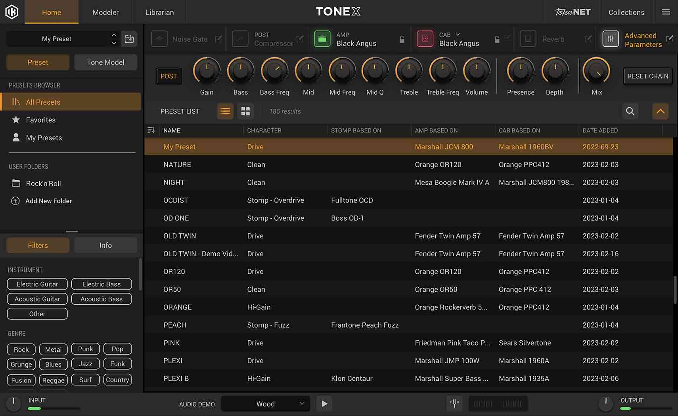
Task: Open the Info tab in the sidebar
Action: 105,245
